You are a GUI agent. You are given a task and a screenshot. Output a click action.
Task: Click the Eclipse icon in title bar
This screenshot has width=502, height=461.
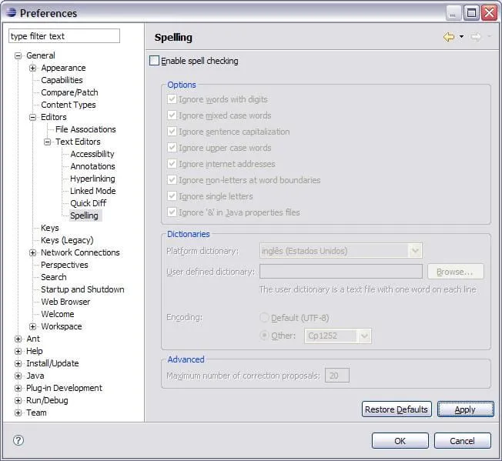[11, 12]
